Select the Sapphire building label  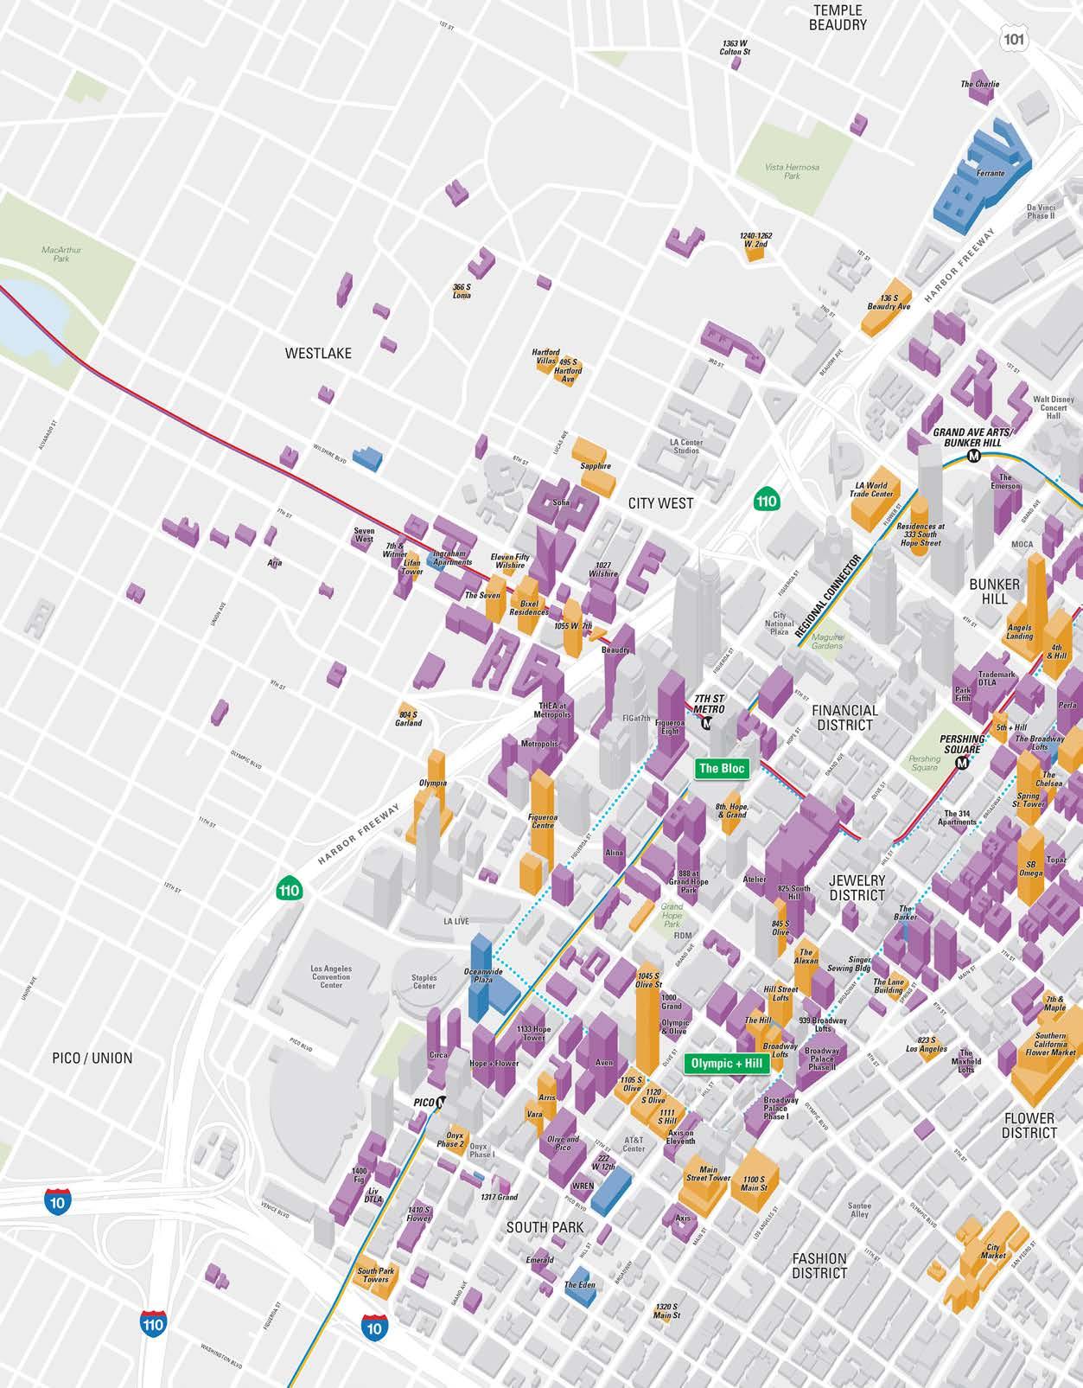[595, 466]
